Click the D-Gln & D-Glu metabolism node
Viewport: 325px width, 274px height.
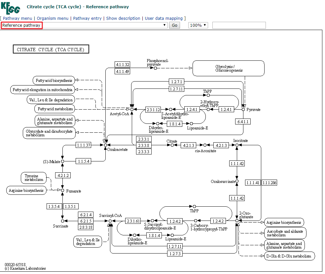(x=290, y=256)
